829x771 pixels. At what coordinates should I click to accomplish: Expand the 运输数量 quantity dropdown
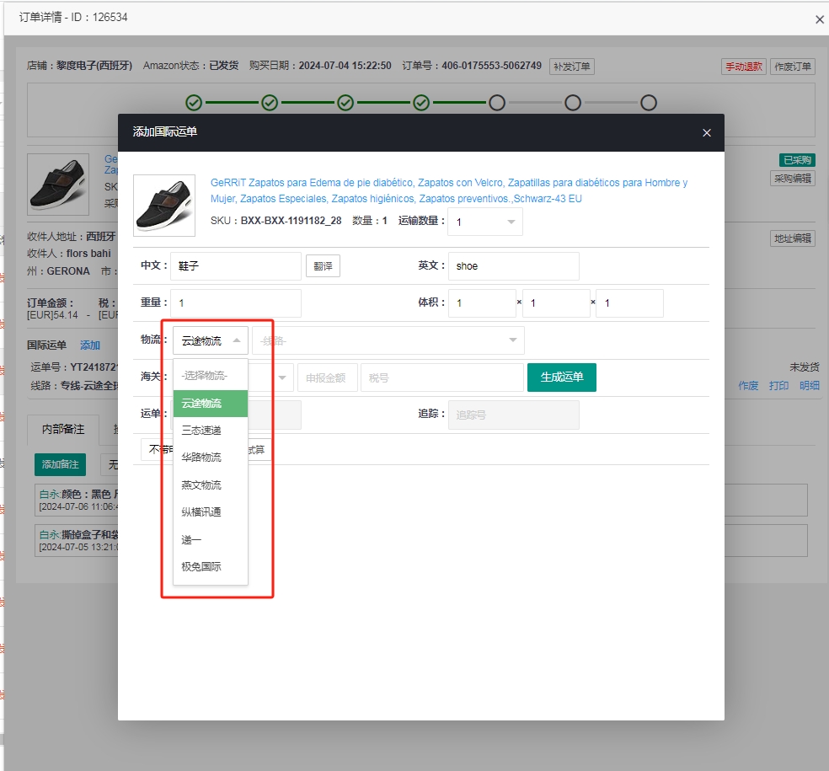tap(485, 222)
